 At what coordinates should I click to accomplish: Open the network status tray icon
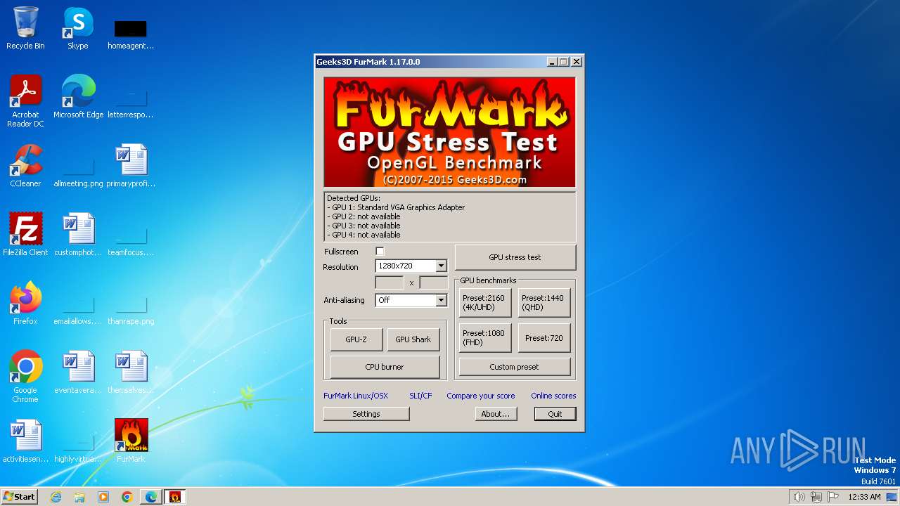[x=816, y=497]
